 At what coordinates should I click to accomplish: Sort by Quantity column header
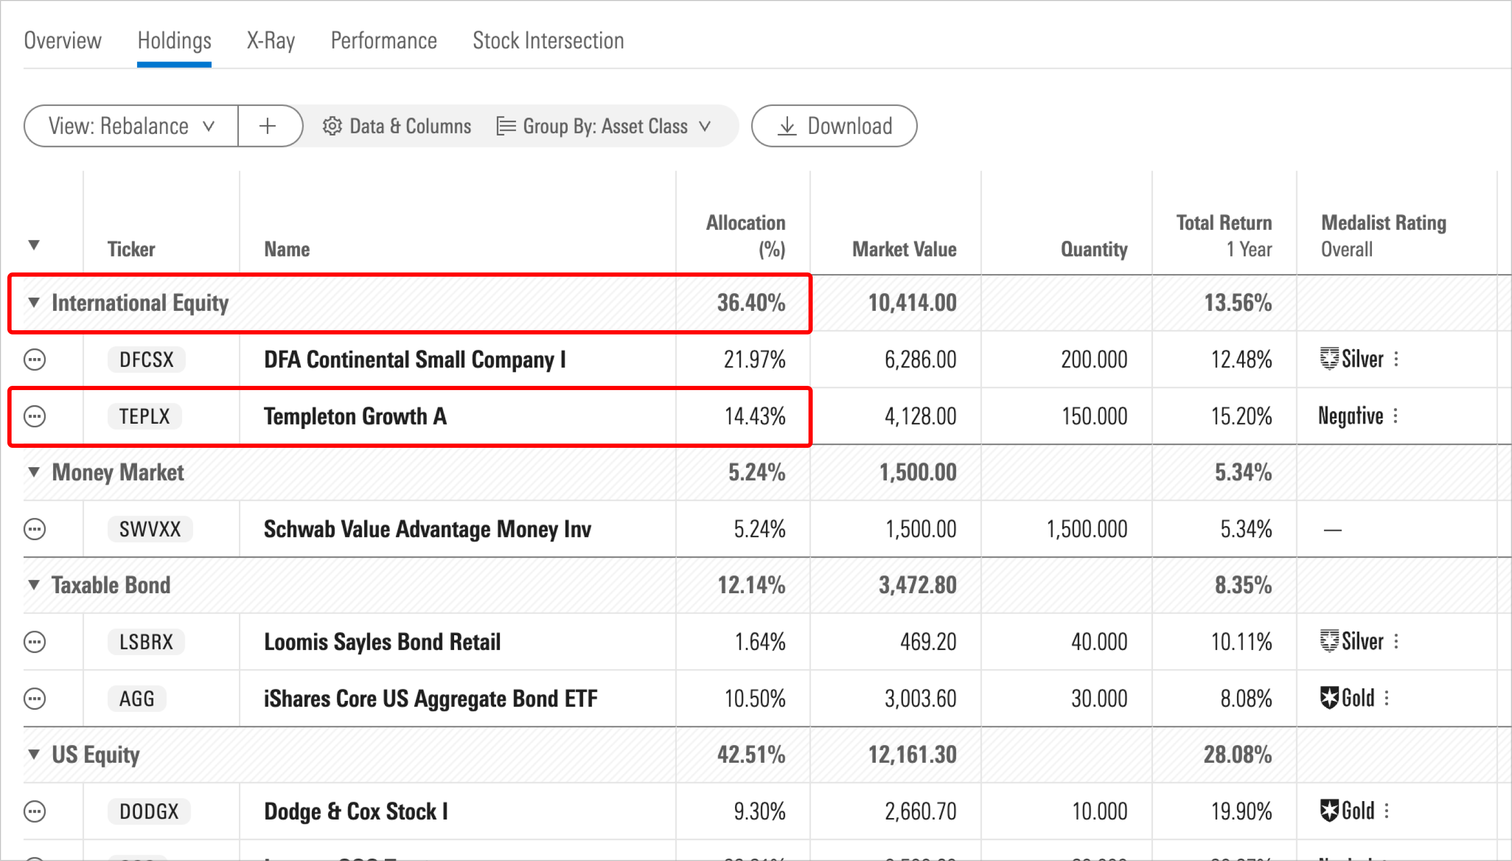click(x=1094, y=249)
